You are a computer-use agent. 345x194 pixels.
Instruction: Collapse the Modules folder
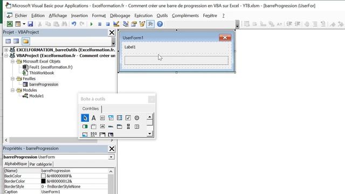12,90
